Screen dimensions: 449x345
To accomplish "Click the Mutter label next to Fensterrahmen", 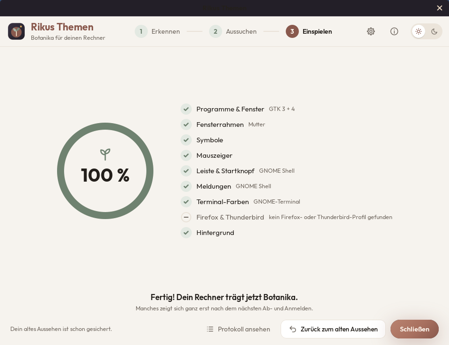I will click(257, 125).
